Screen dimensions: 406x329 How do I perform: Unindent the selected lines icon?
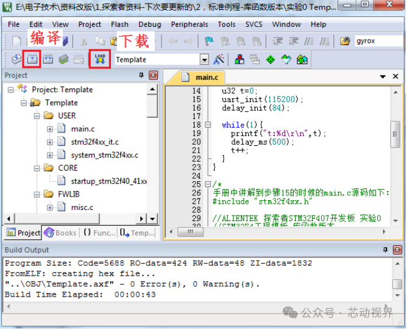coord(293,41)
